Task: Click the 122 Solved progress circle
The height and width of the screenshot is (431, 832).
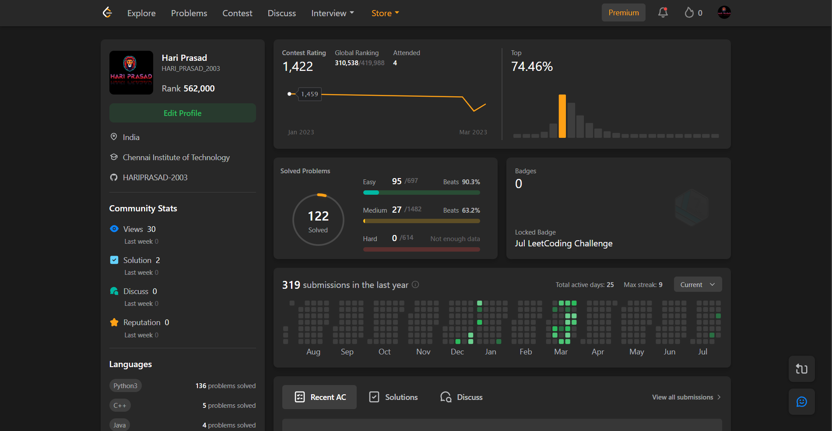Action: pos(318,220)
